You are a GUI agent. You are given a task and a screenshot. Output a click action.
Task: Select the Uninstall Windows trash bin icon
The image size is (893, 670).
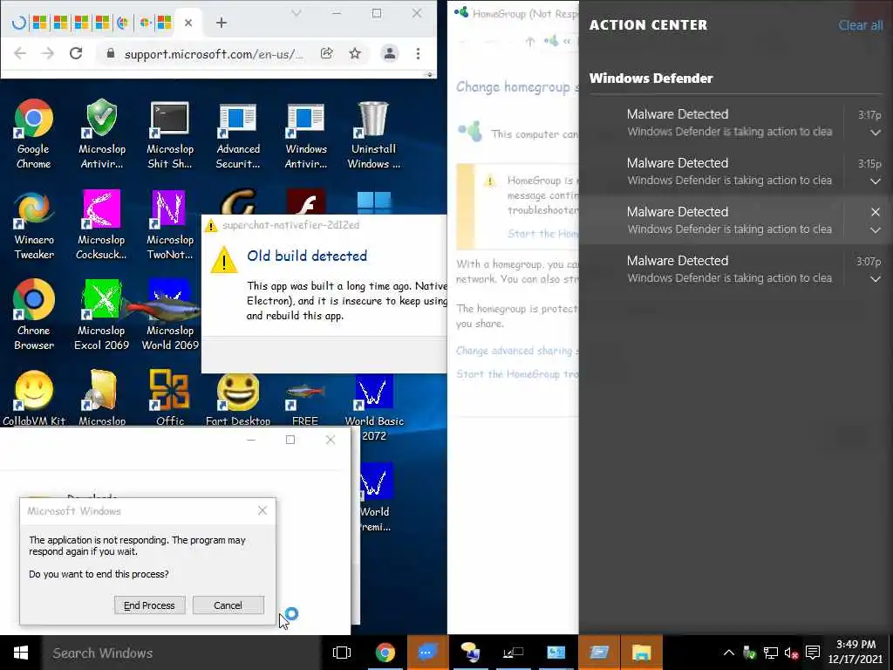(373, 134)
